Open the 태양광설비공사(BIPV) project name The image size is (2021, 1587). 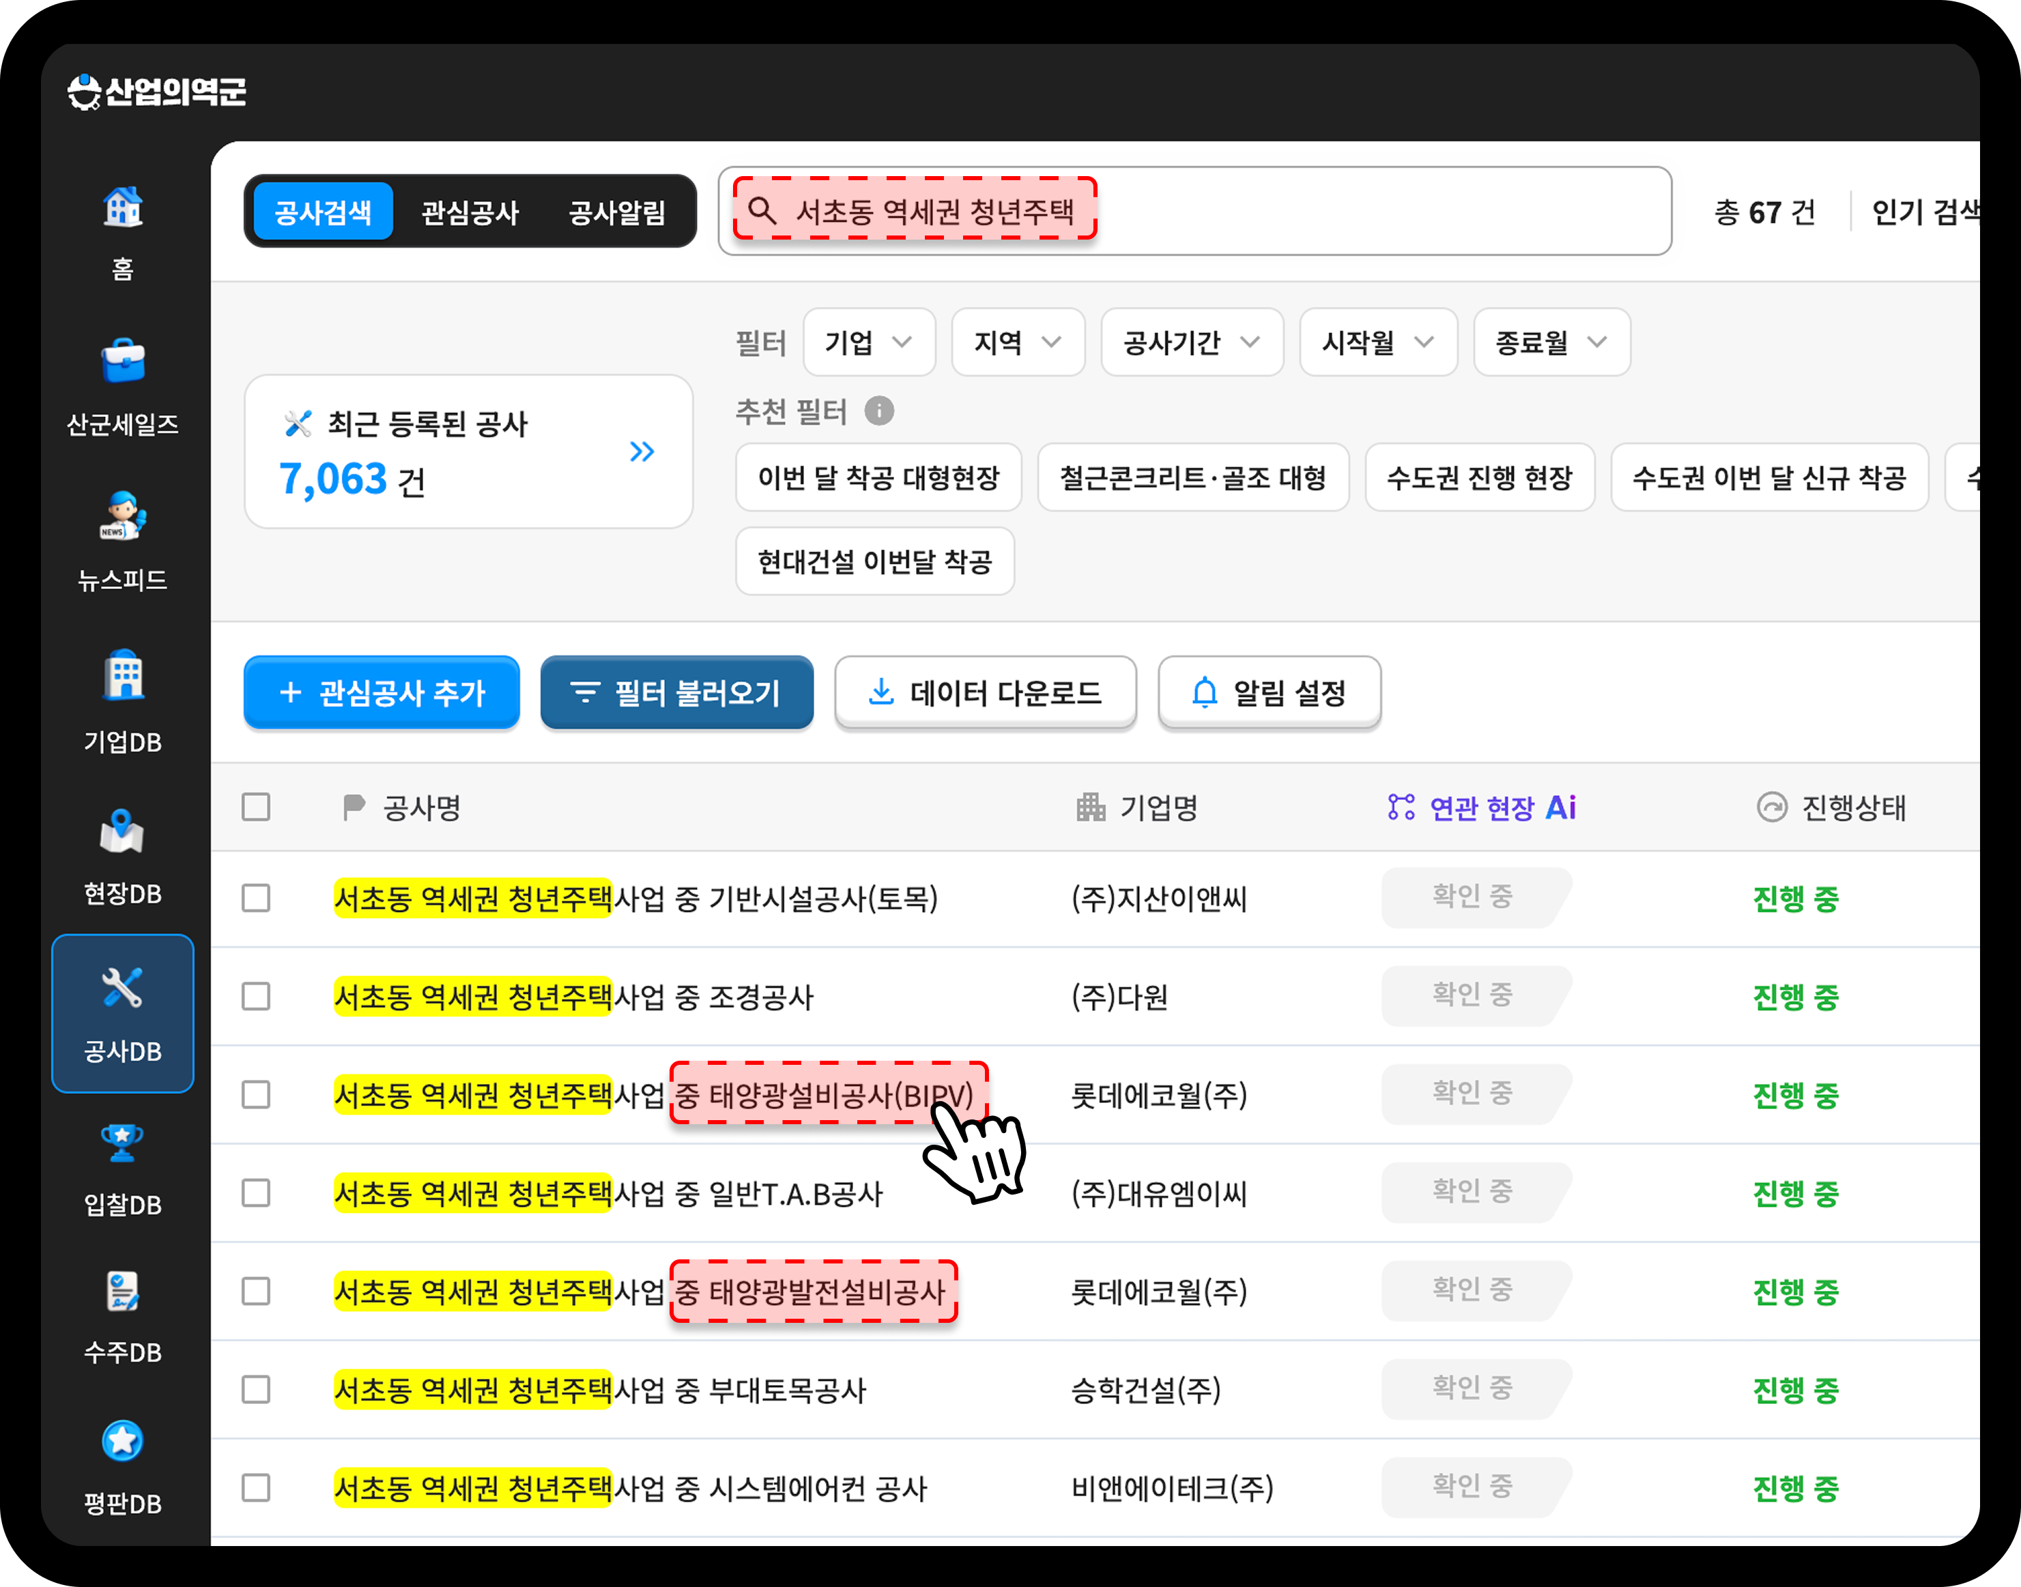click(x=654, y=1095)
